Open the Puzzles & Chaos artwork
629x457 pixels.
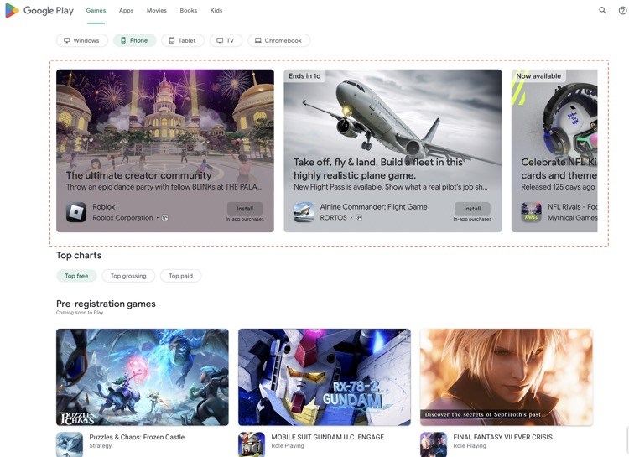pyautogui.click(x=143, y=377)
